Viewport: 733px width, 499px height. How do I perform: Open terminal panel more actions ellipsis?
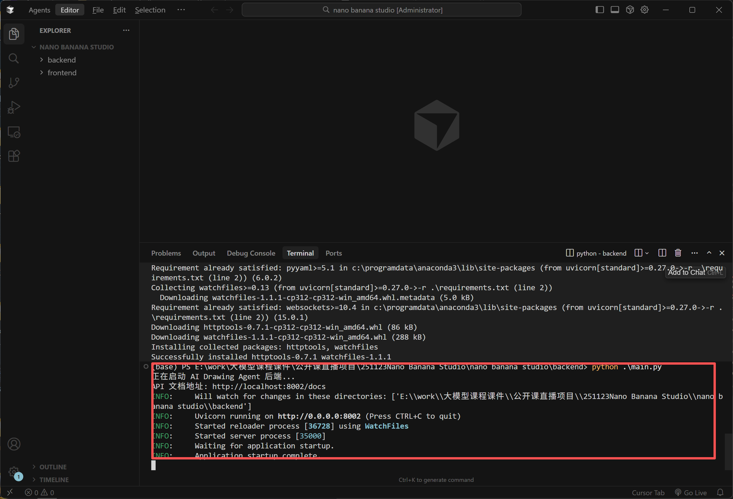pyautogui.click(x=694, y=253)
